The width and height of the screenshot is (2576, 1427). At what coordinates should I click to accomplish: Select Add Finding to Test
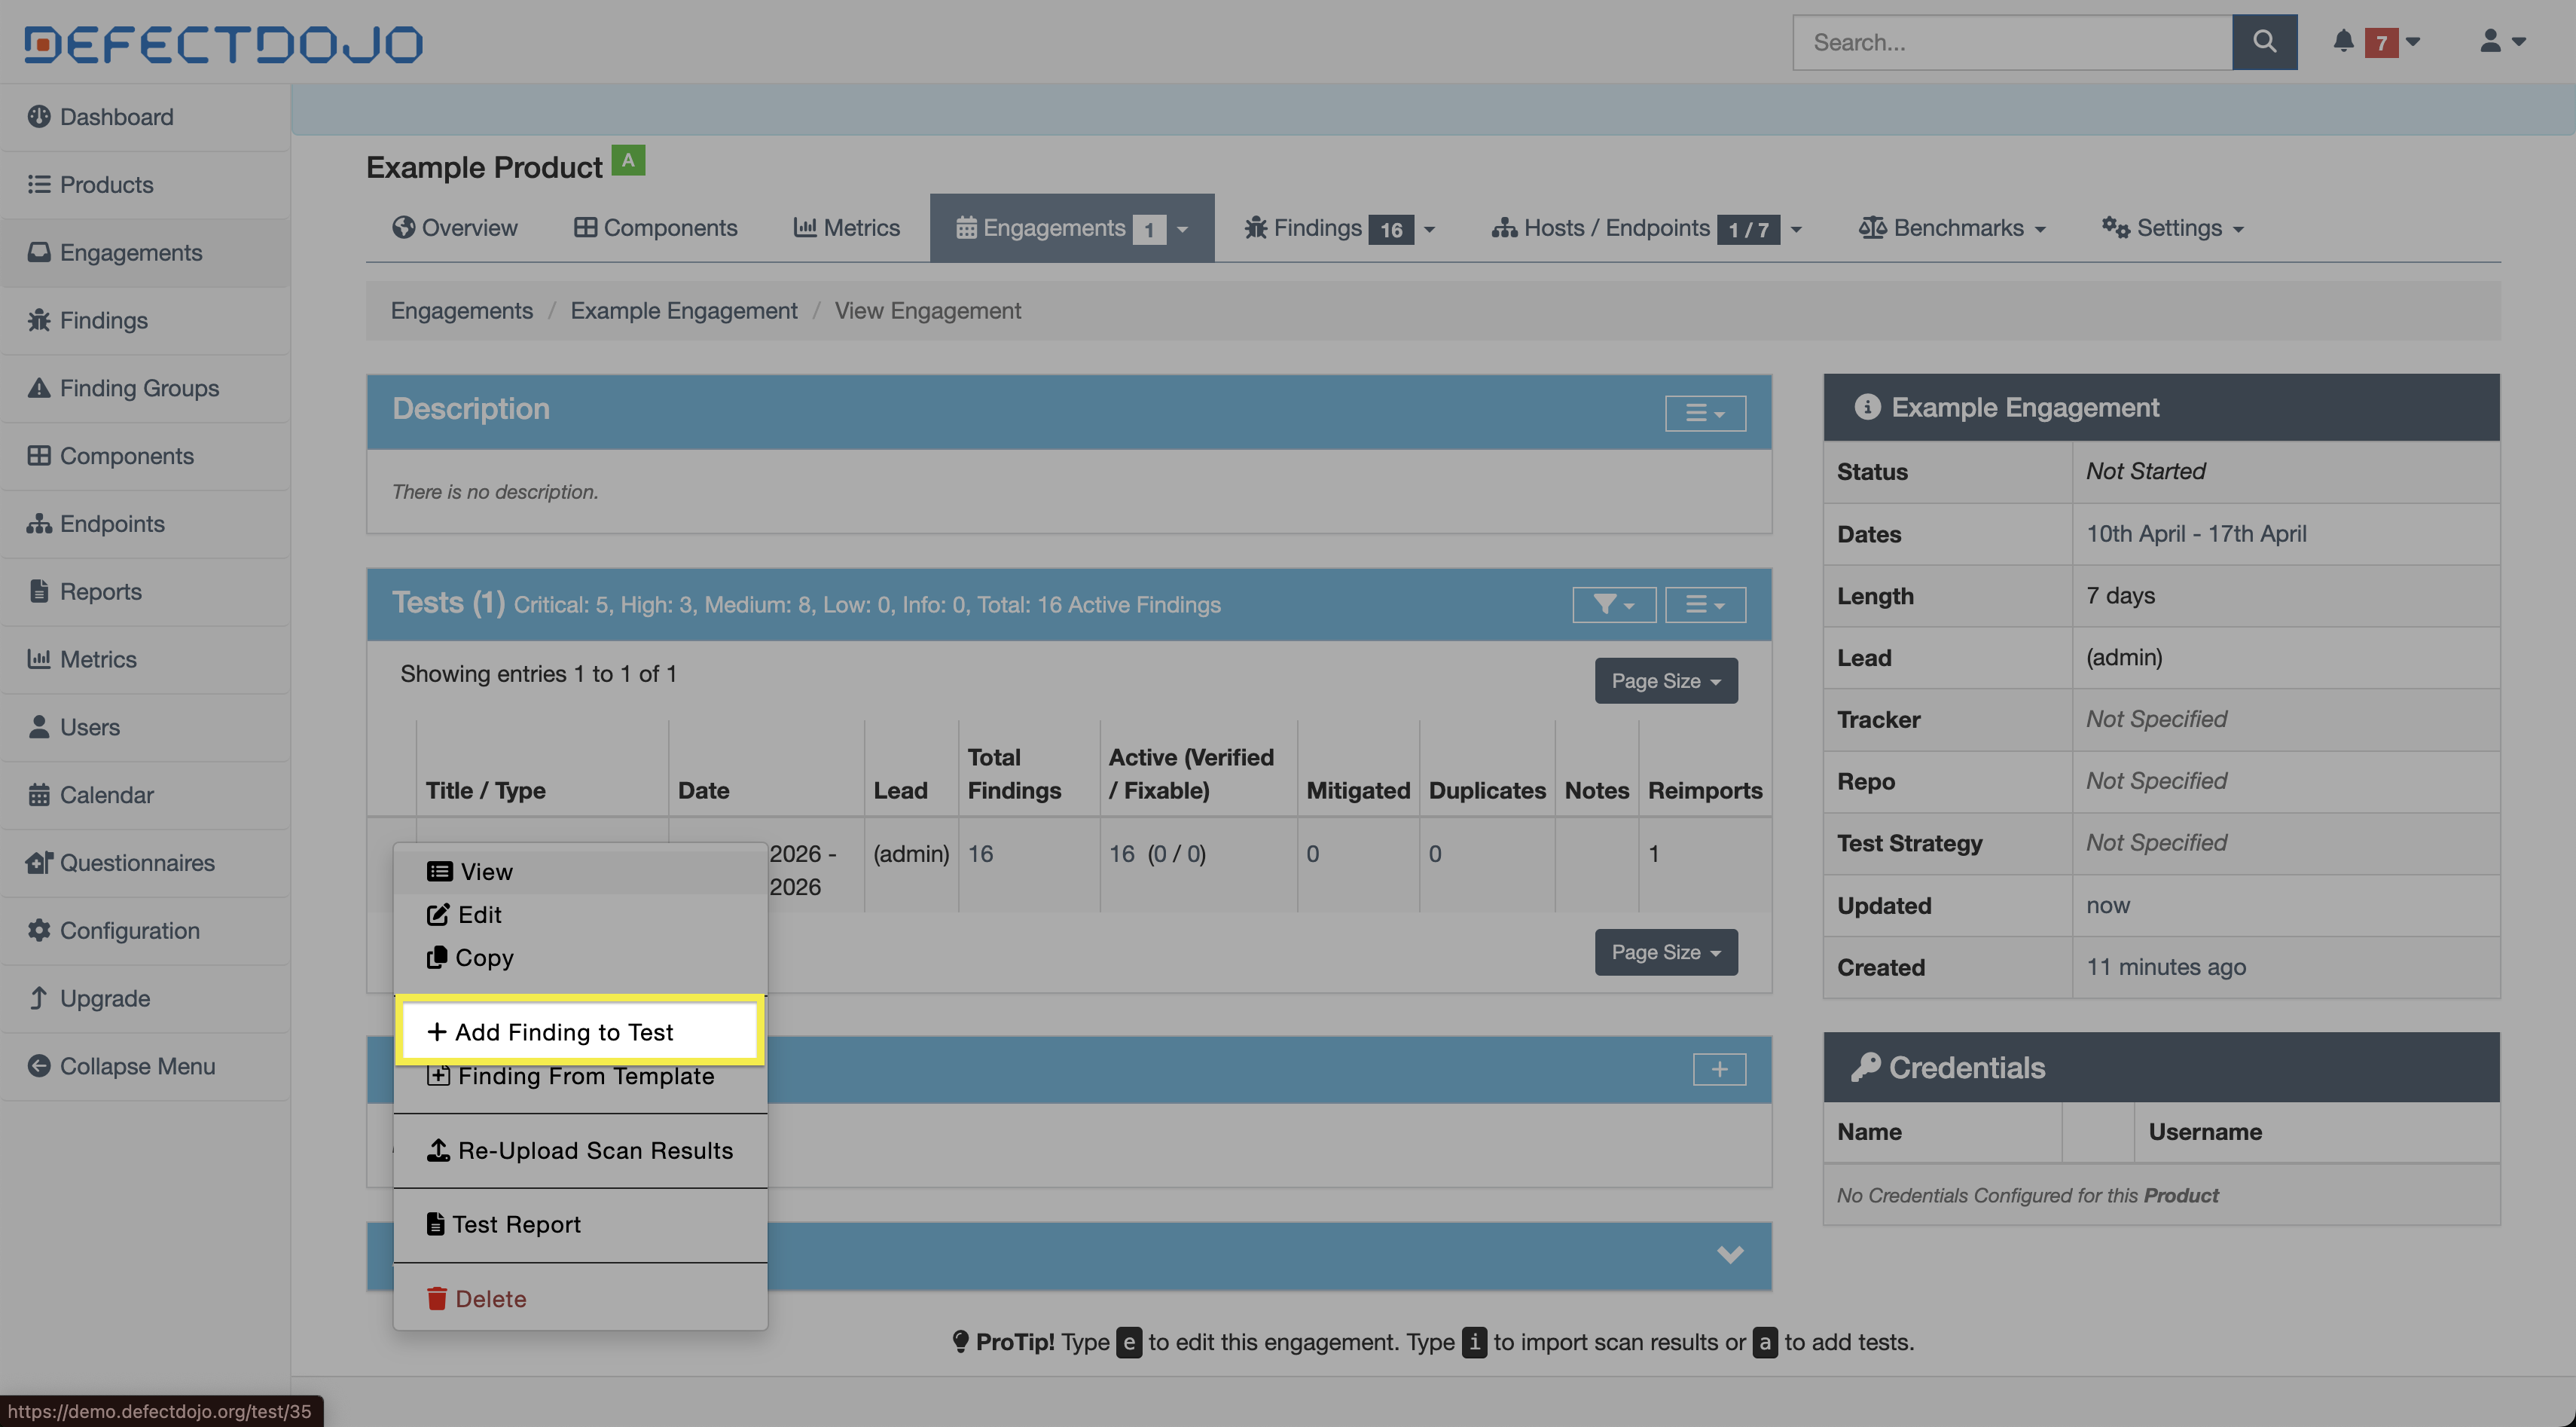click(564, 1031)
